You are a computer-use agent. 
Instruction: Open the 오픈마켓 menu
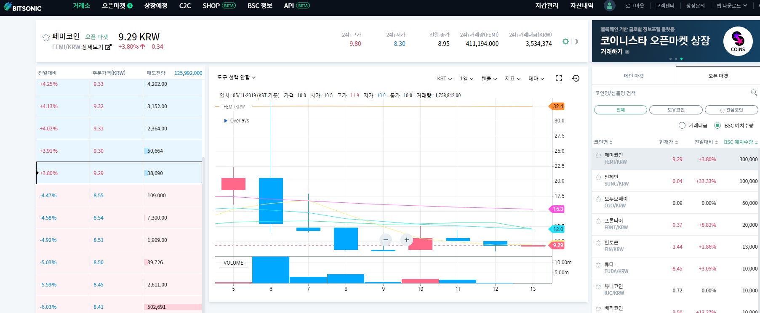[117, 5]
